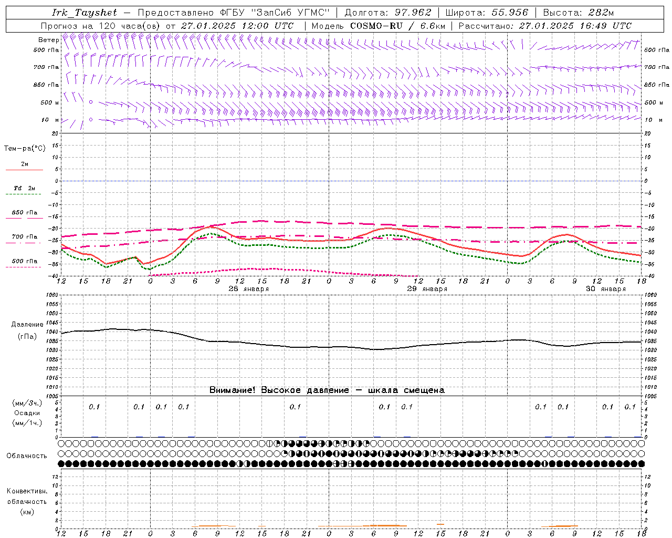Viewport: 672px width, 538px height.
Task: Click the (км) convective cloud unit label
Action: pos(27,512)
